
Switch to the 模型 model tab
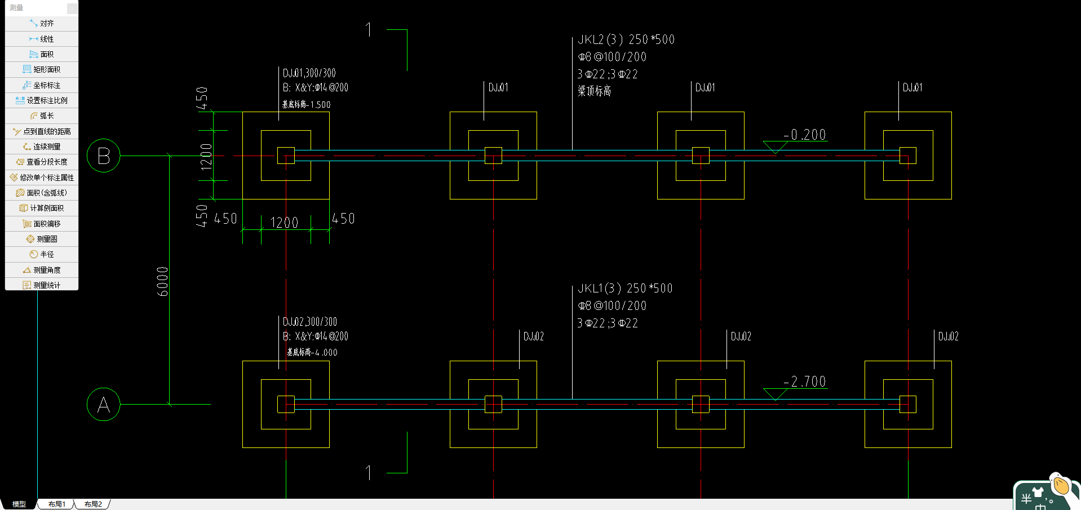(x=19, y=504)
